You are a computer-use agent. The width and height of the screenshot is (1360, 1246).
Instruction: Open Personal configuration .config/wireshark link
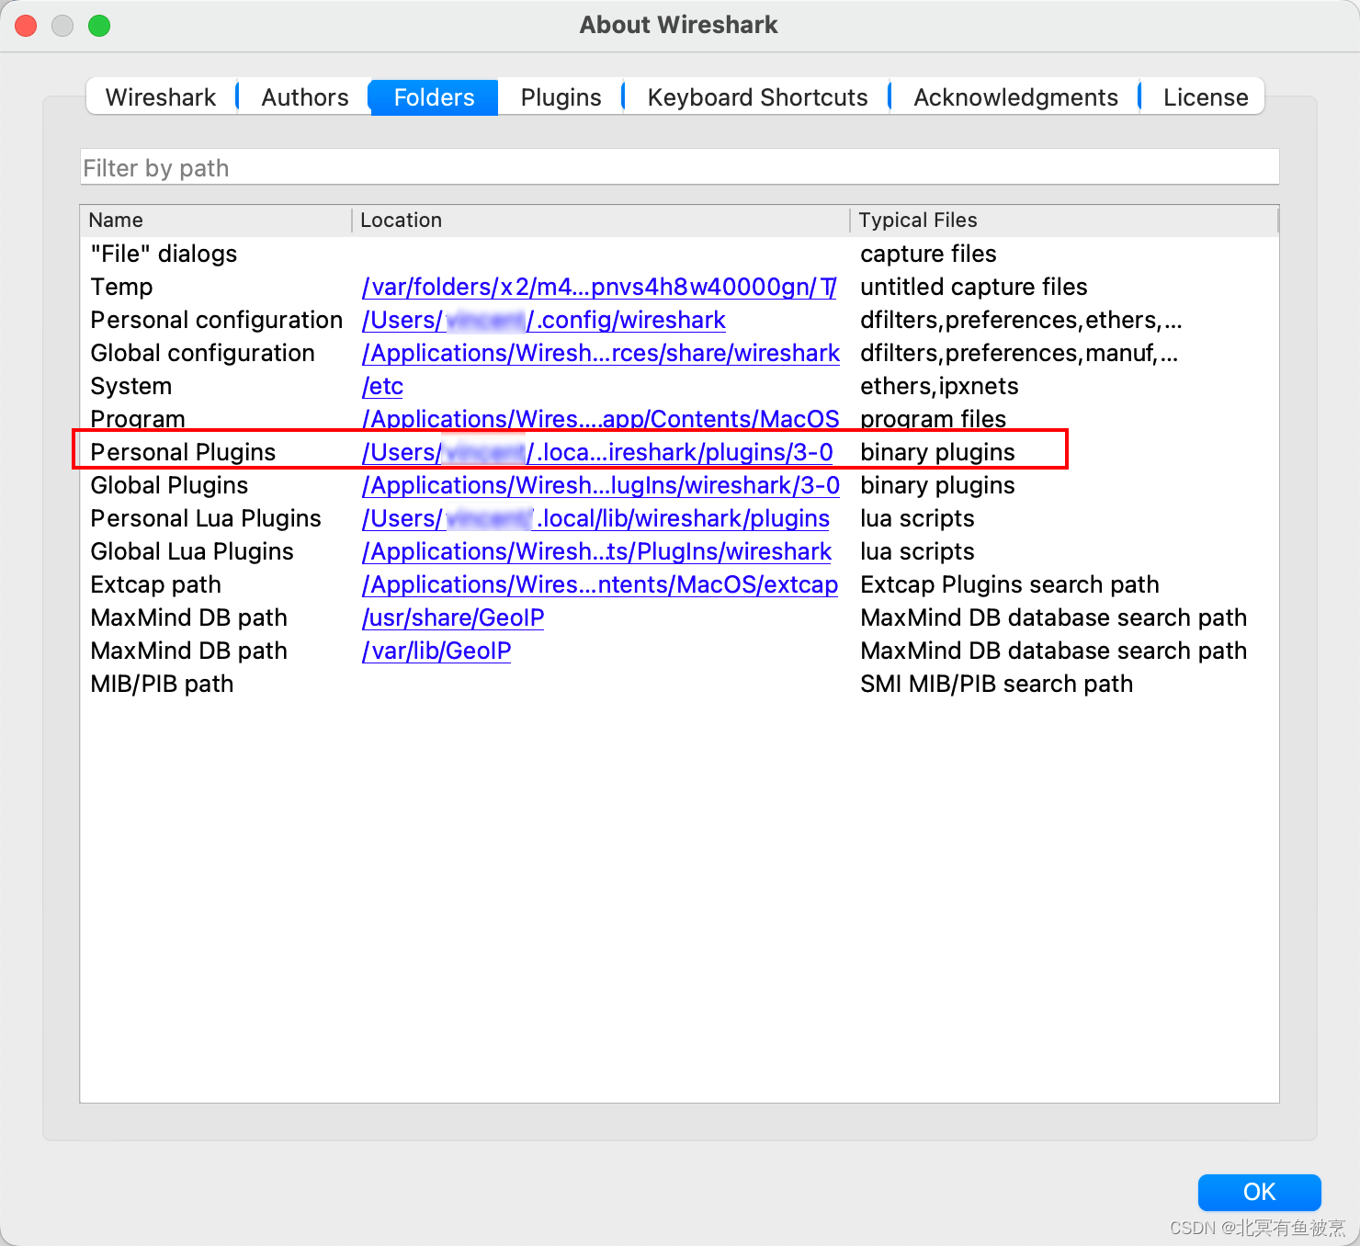point(544,320)
